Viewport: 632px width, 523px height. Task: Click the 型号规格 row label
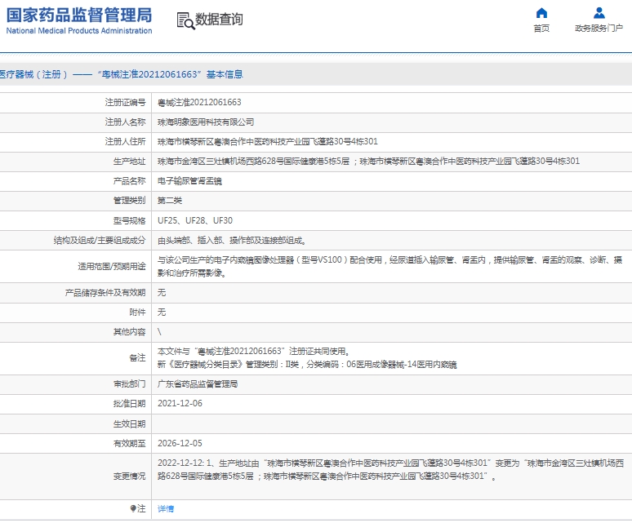(129, 220)
